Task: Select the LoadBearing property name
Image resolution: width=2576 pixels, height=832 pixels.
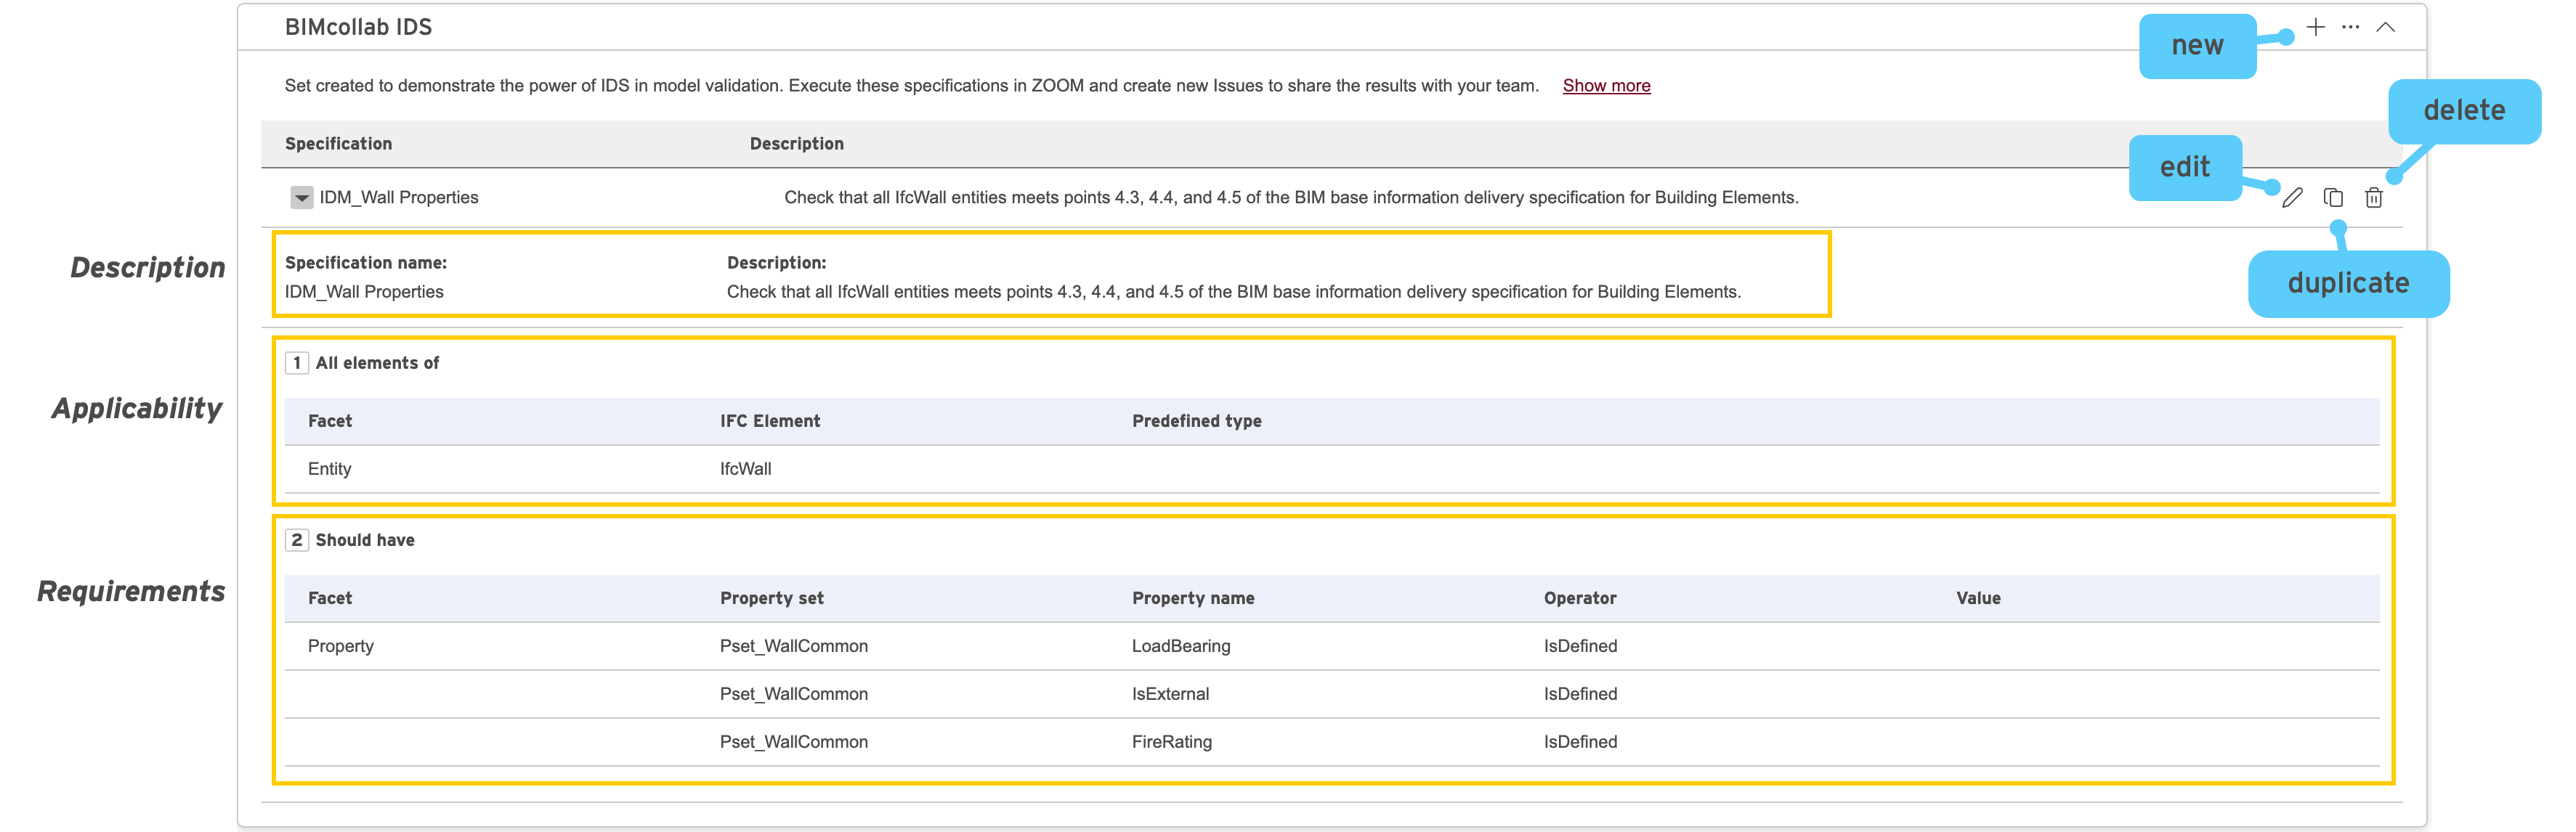Action: (x=1181, y=646)
